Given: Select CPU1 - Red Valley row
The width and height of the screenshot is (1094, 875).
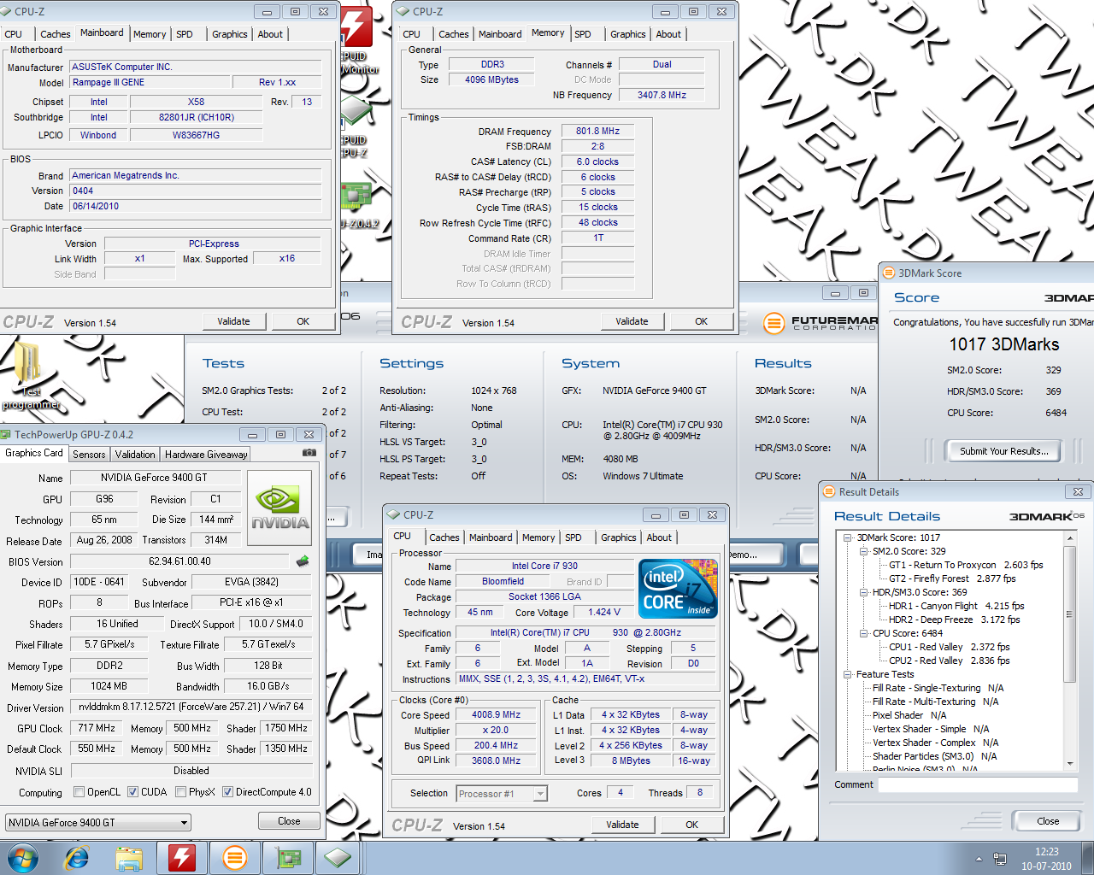Looking at the screenshot, I should click(x=949, y=647).
